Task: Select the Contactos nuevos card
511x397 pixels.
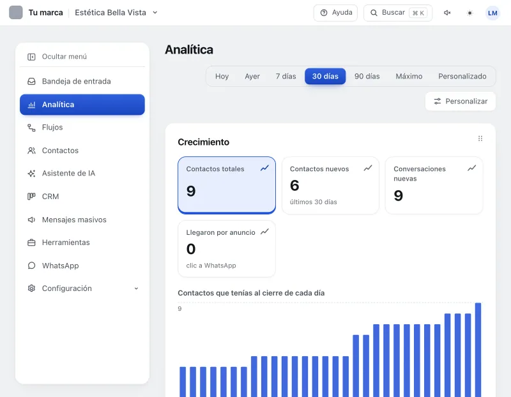Action: coord(330,185)
